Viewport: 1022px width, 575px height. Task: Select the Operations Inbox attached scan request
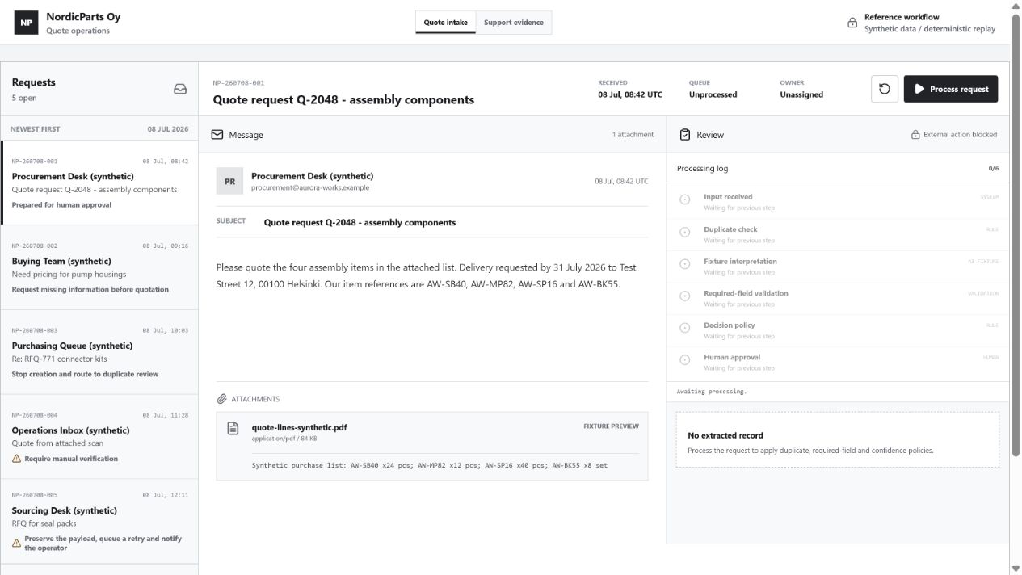tap(99, 437)
